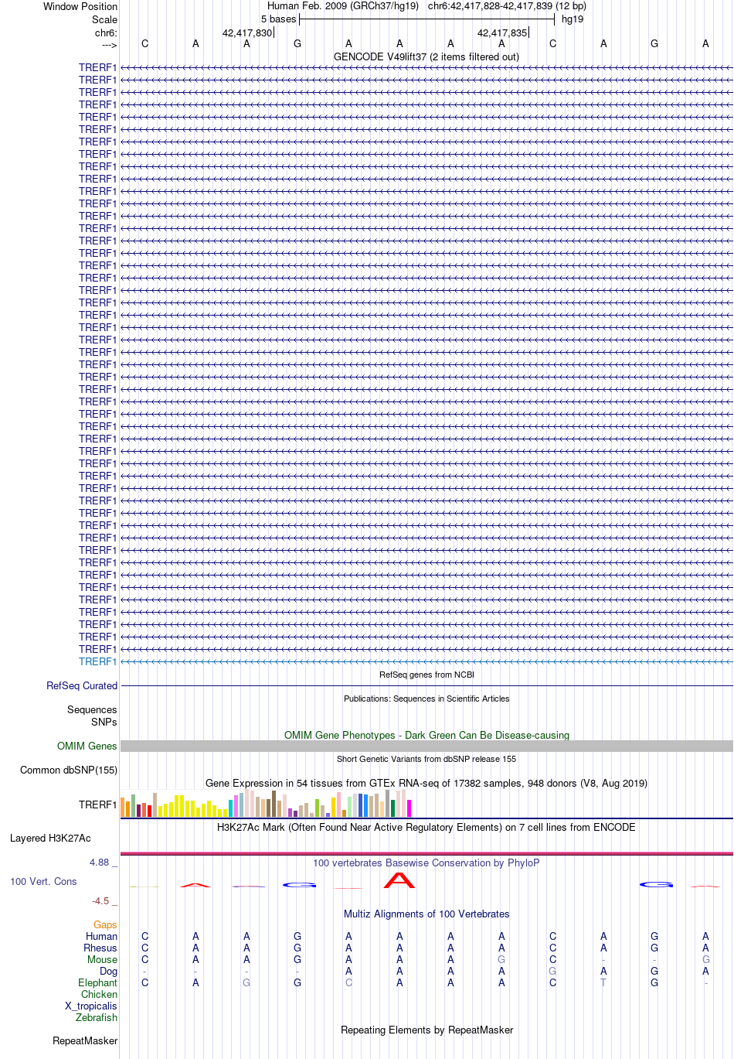The width and height of the screenshot is (734, 1059).
Task: Open Multiz Alignments of 100 Vertebrates title
Action: [426, 914]
